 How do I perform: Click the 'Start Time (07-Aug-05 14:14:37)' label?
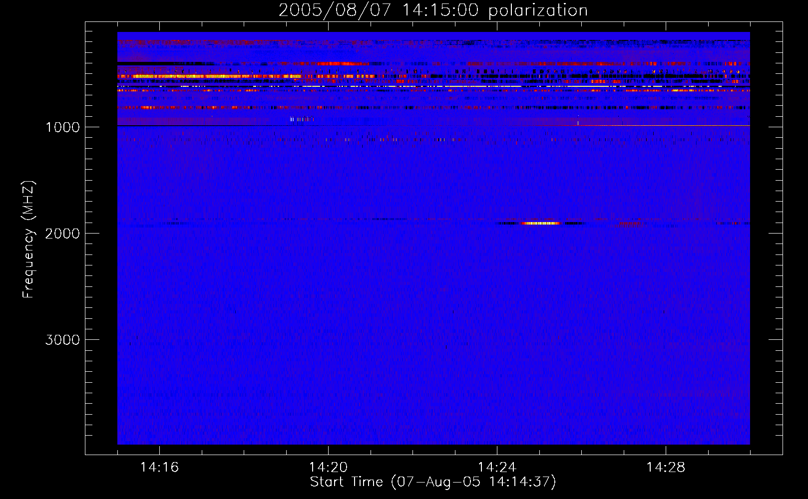point(433,482)
